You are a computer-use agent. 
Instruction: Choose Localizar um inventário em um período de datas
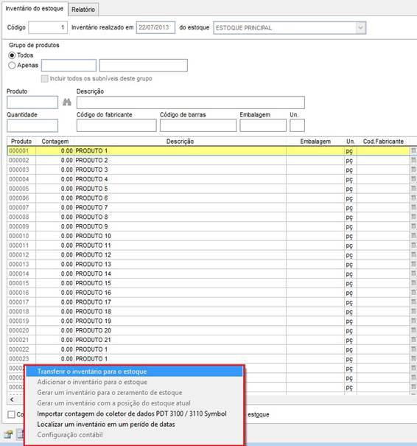(134, 424)
